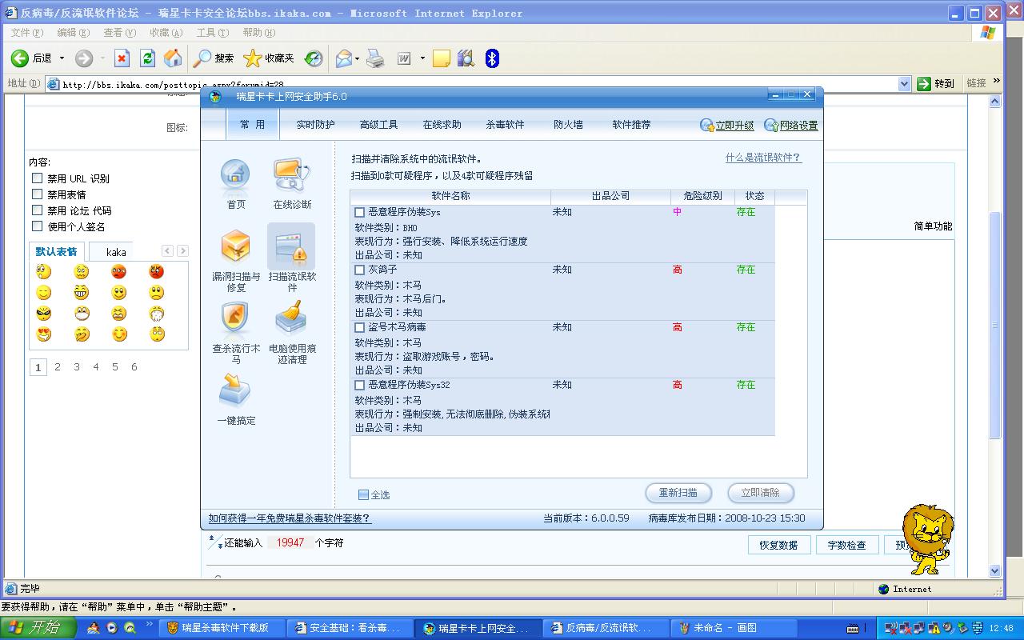The width and height of the screenshot is (1024, 640).
Task: Open the 开始 Start button
Action: pos(38,628)
